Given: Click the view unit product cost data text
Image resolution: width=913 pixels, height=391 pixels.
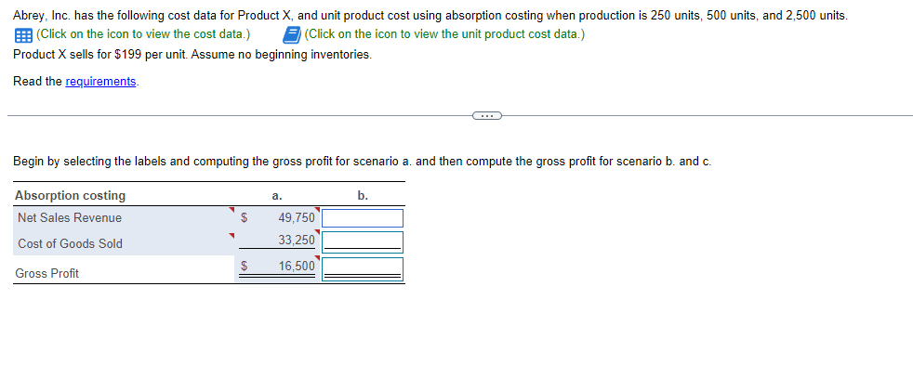Looking at the screenshot, I should 444,34.
